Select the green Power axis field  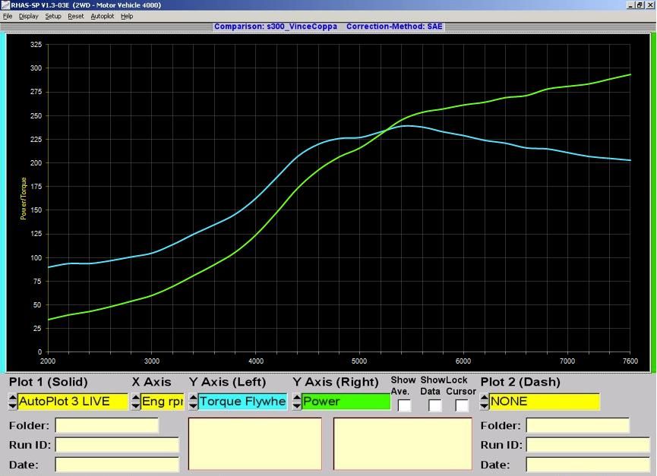click(346, 402)
